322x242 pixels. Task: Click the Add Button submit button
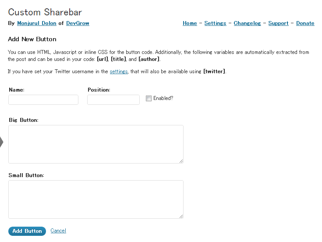[x=27, y=231]
